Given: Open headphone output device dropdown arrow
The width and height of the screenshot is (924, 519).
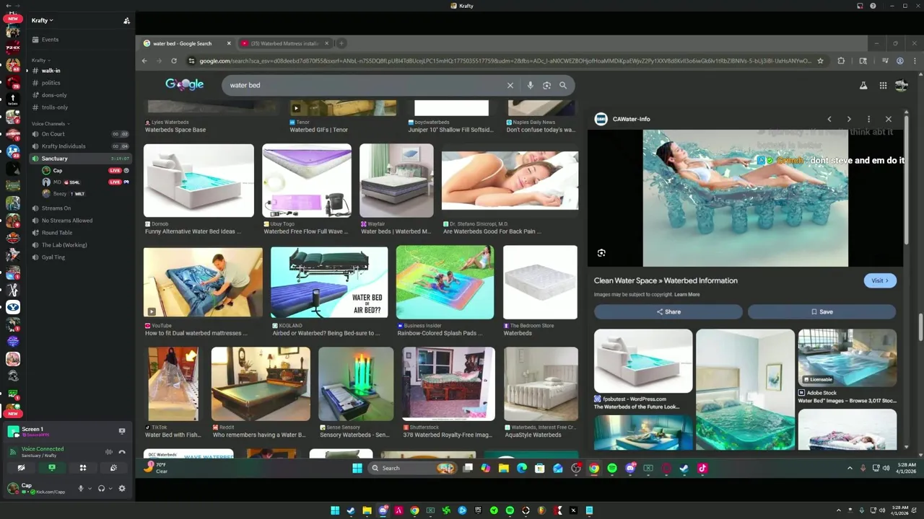Looking at the screenshot, I should pos(110,488).
